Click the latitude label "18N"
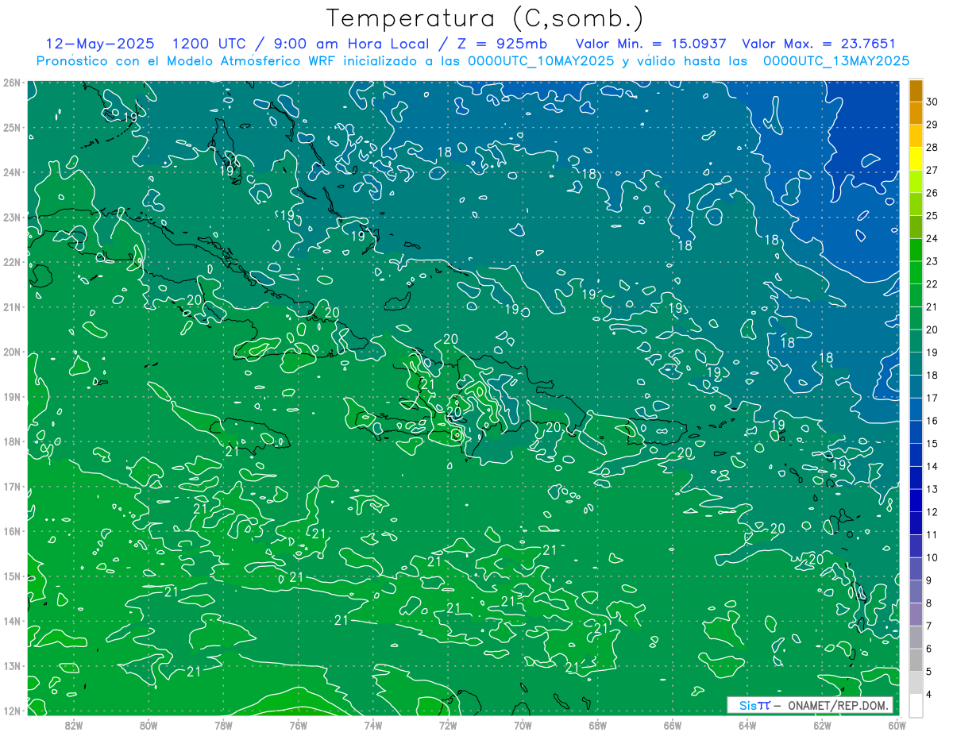This screenshot has height=736, width=953. tap(11, 441)
